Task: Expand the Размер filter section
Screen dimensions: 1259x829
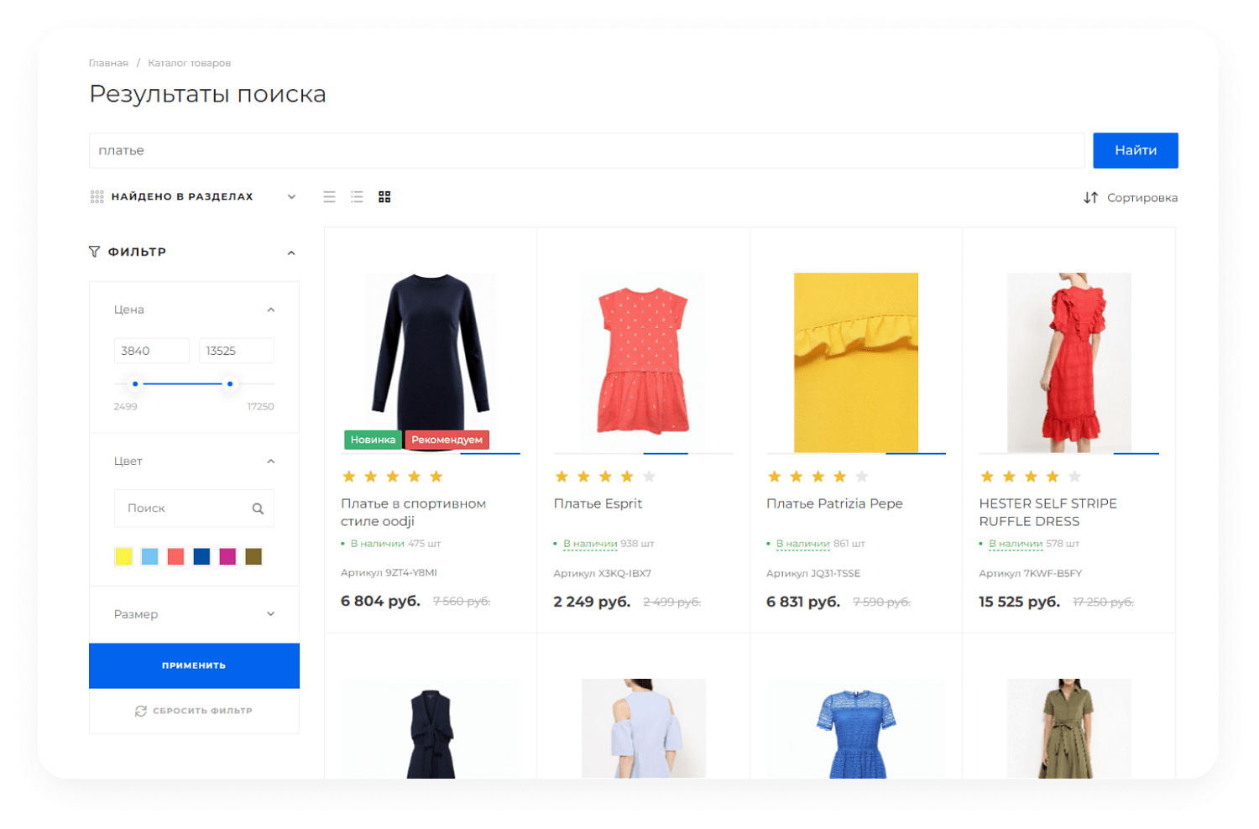Action: click(x=270, y=614)
